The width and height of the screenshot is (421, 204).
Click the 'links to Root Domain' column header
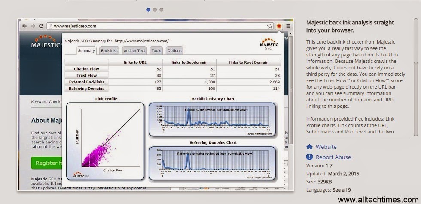[x=249, y=62]
